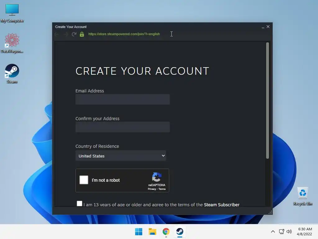Close the Create Your Account window

(268, 27)
